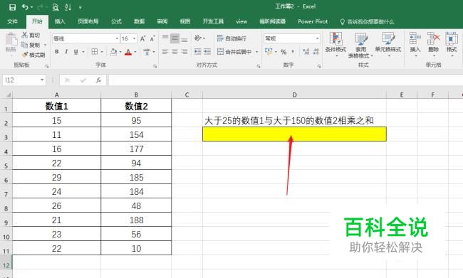Toggle top vertical alignment
The height and width of the screenshot is (278, 463).
pos(165,38)
